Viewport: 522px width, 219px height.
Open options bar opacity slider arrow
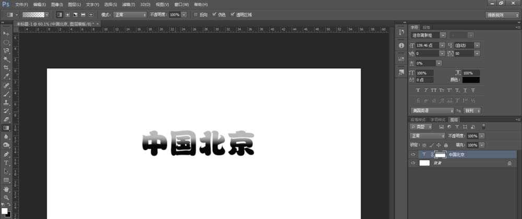coord(184,15)
